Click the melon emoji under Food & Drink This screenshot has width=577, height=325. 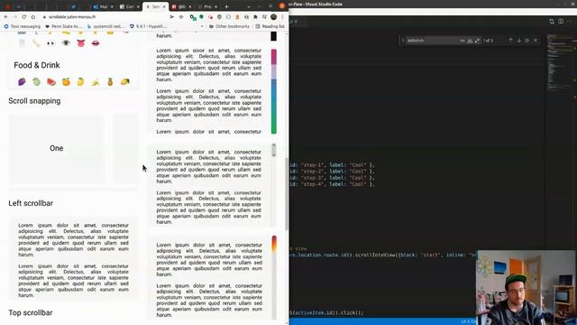pos(36,82)
